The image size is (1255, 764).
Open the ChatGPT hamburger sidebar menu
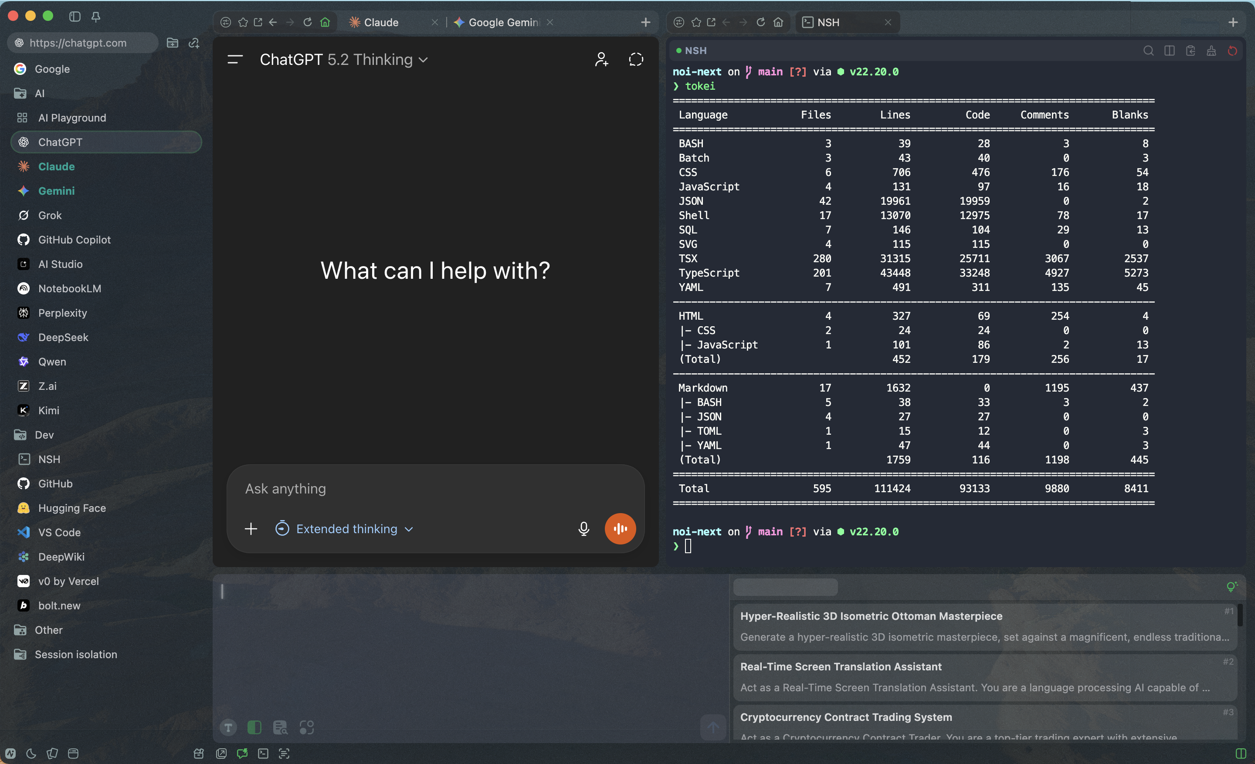click(235, 60)
